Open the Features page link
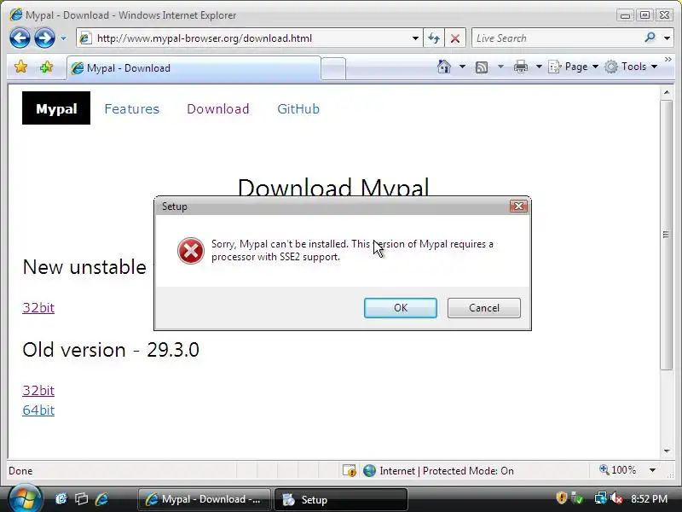682x512 pixels. coord(132,109)
